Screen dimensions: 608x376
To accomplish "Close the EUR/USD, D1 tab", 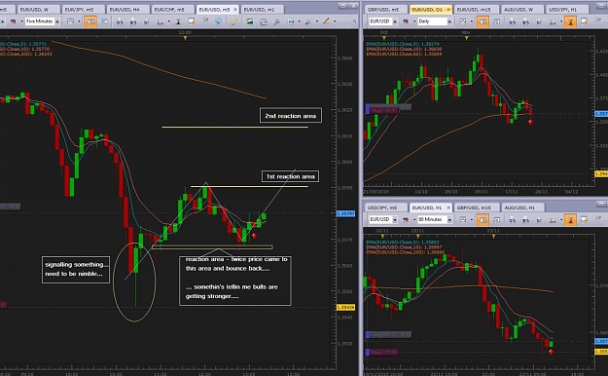I will [x=449, y=10].
